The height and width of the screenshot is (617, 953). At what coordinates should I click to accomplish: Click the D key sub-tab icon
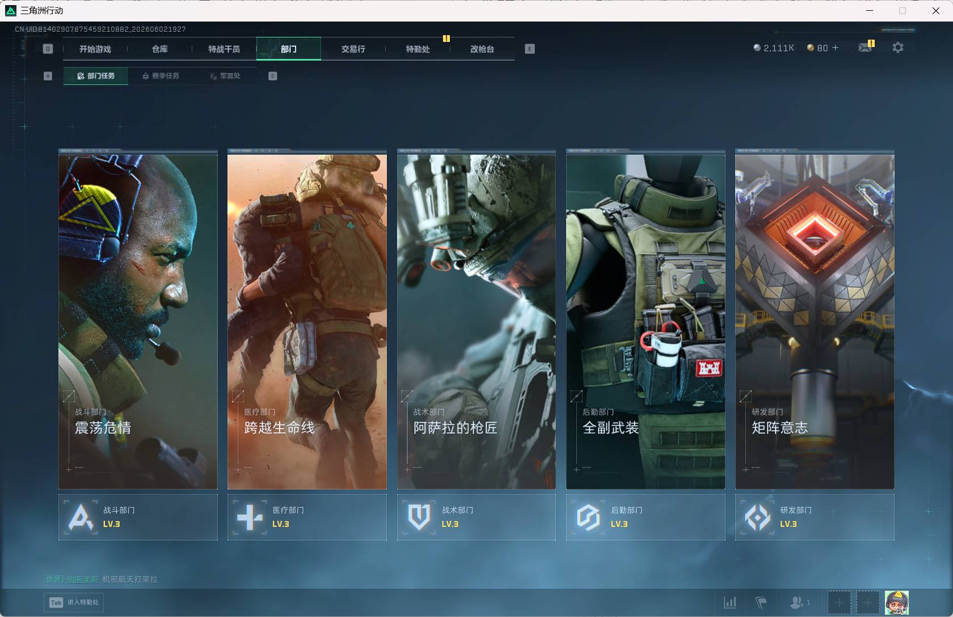[273, 76]
